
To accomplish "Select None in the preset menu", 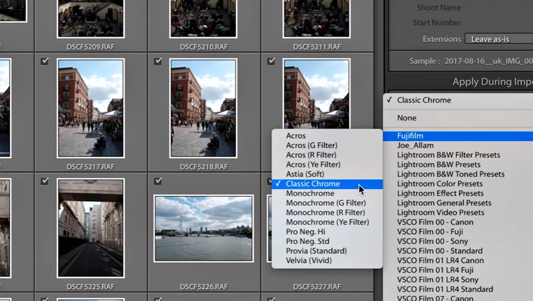I will 458,118.
